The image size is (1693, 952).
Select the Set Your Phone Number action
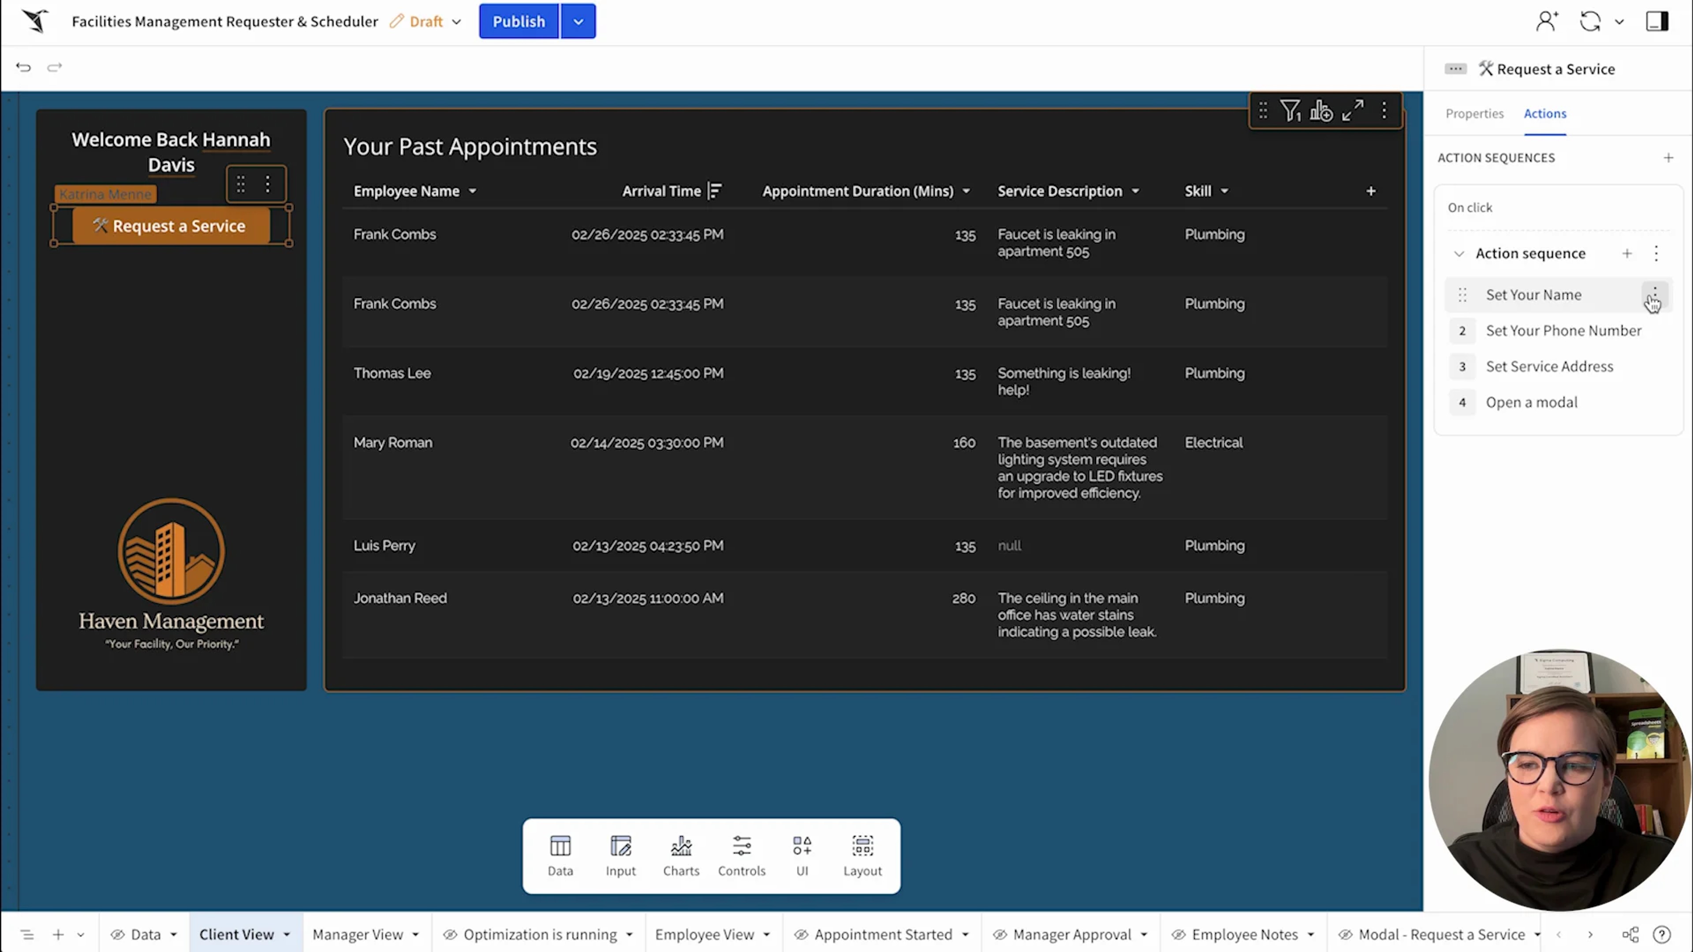[1563, 331]
